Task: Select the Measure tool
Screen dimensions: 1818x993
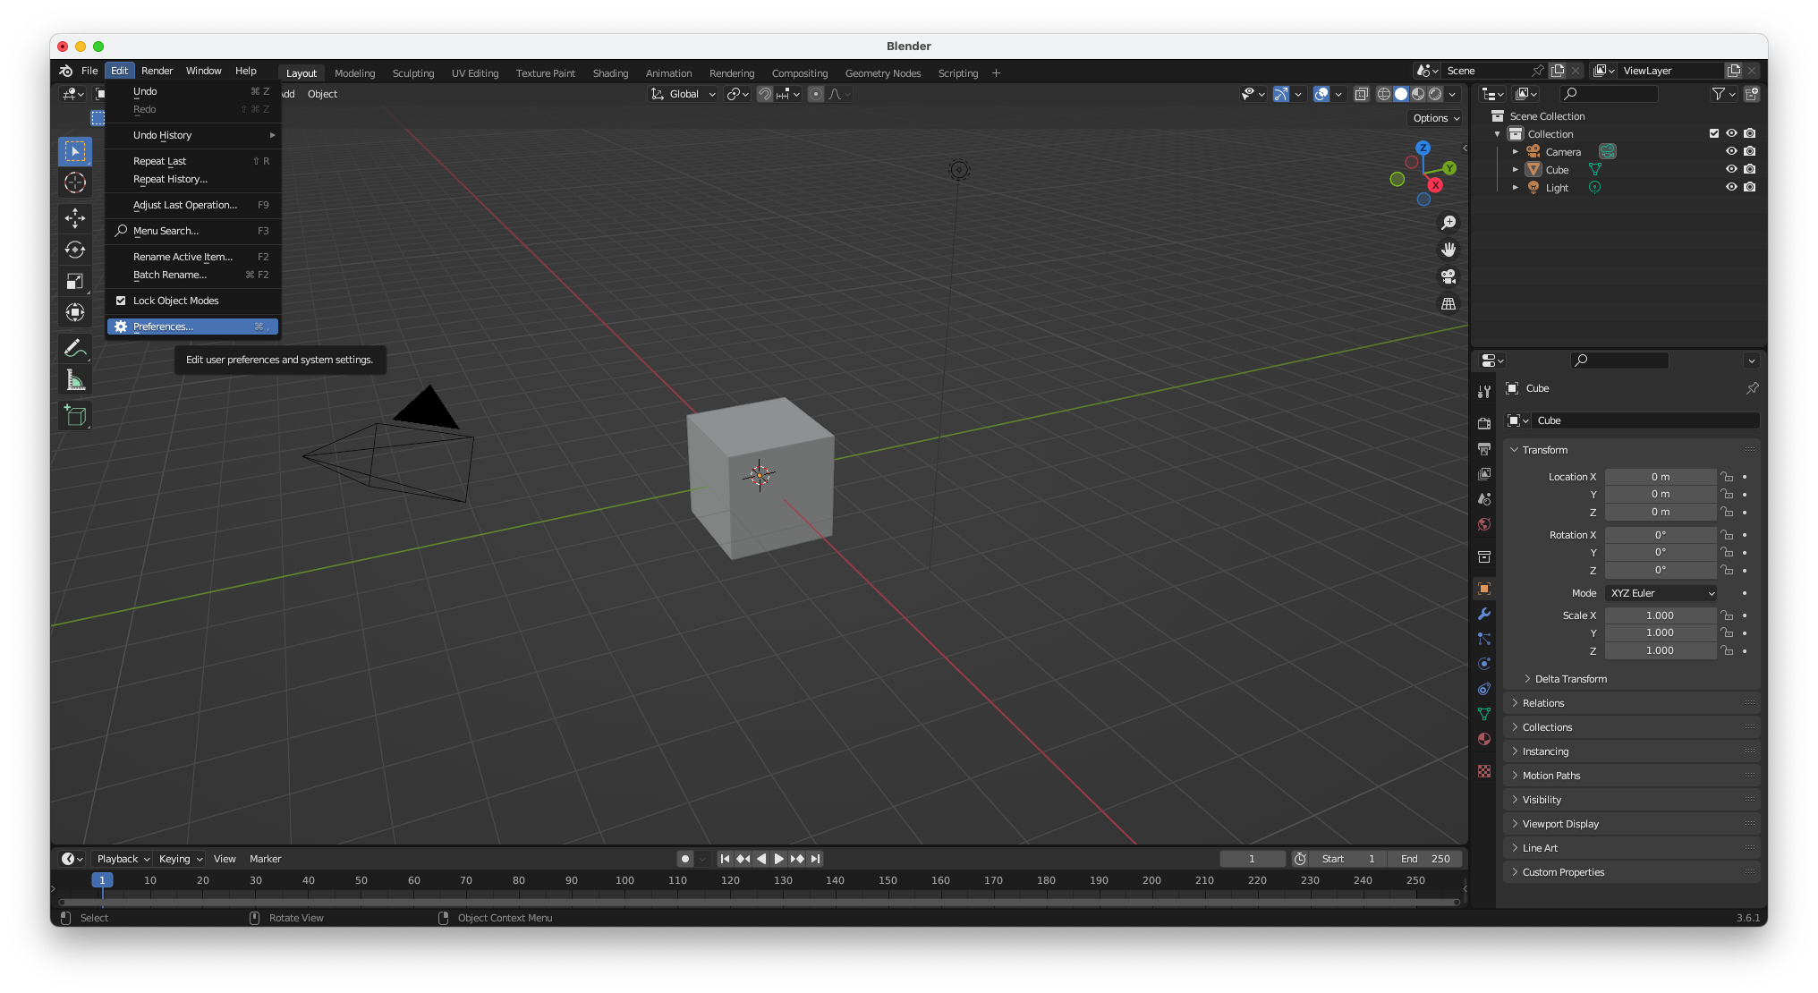Action: click(x=75, y=381)
